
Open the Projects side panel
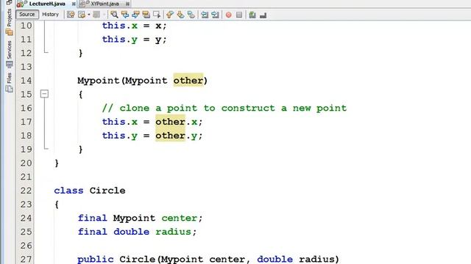click(10, 22)
